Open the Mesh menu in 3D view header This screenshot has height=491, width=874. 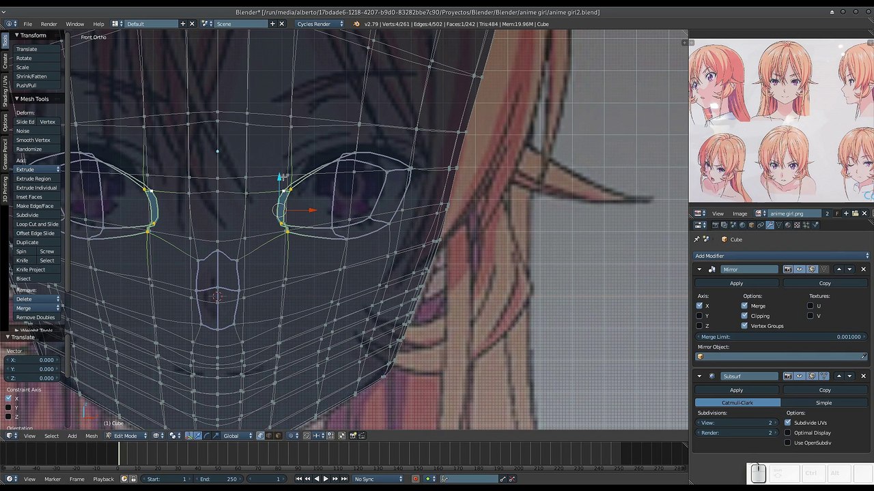[x=91, y=436]
